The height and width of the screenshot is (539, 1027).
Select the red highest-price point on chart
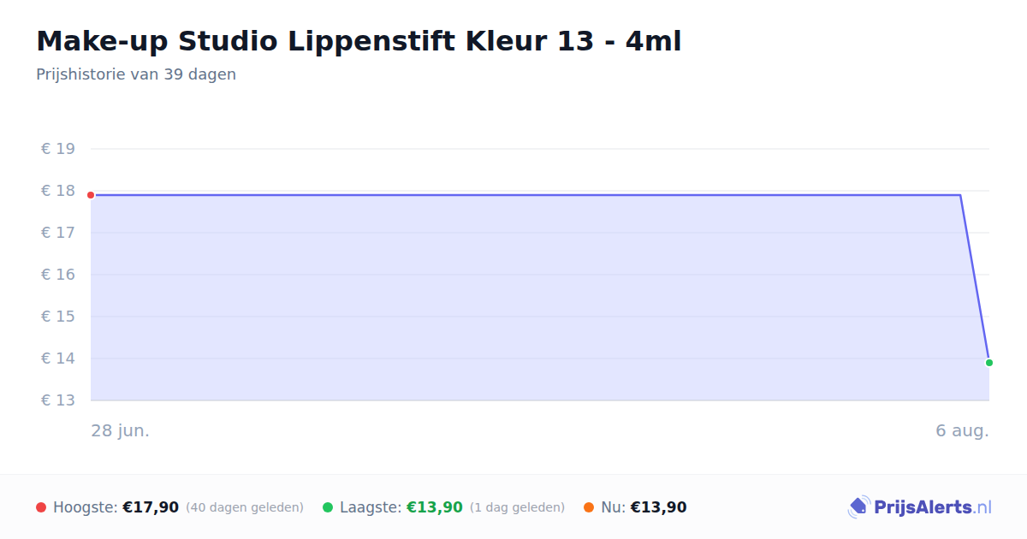click(x=91, y=195)
